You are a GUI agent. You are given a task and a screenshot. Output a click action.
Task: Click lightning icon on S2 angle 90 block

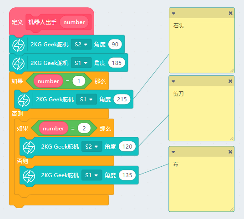pyautogui.click(x=19, y=45)
